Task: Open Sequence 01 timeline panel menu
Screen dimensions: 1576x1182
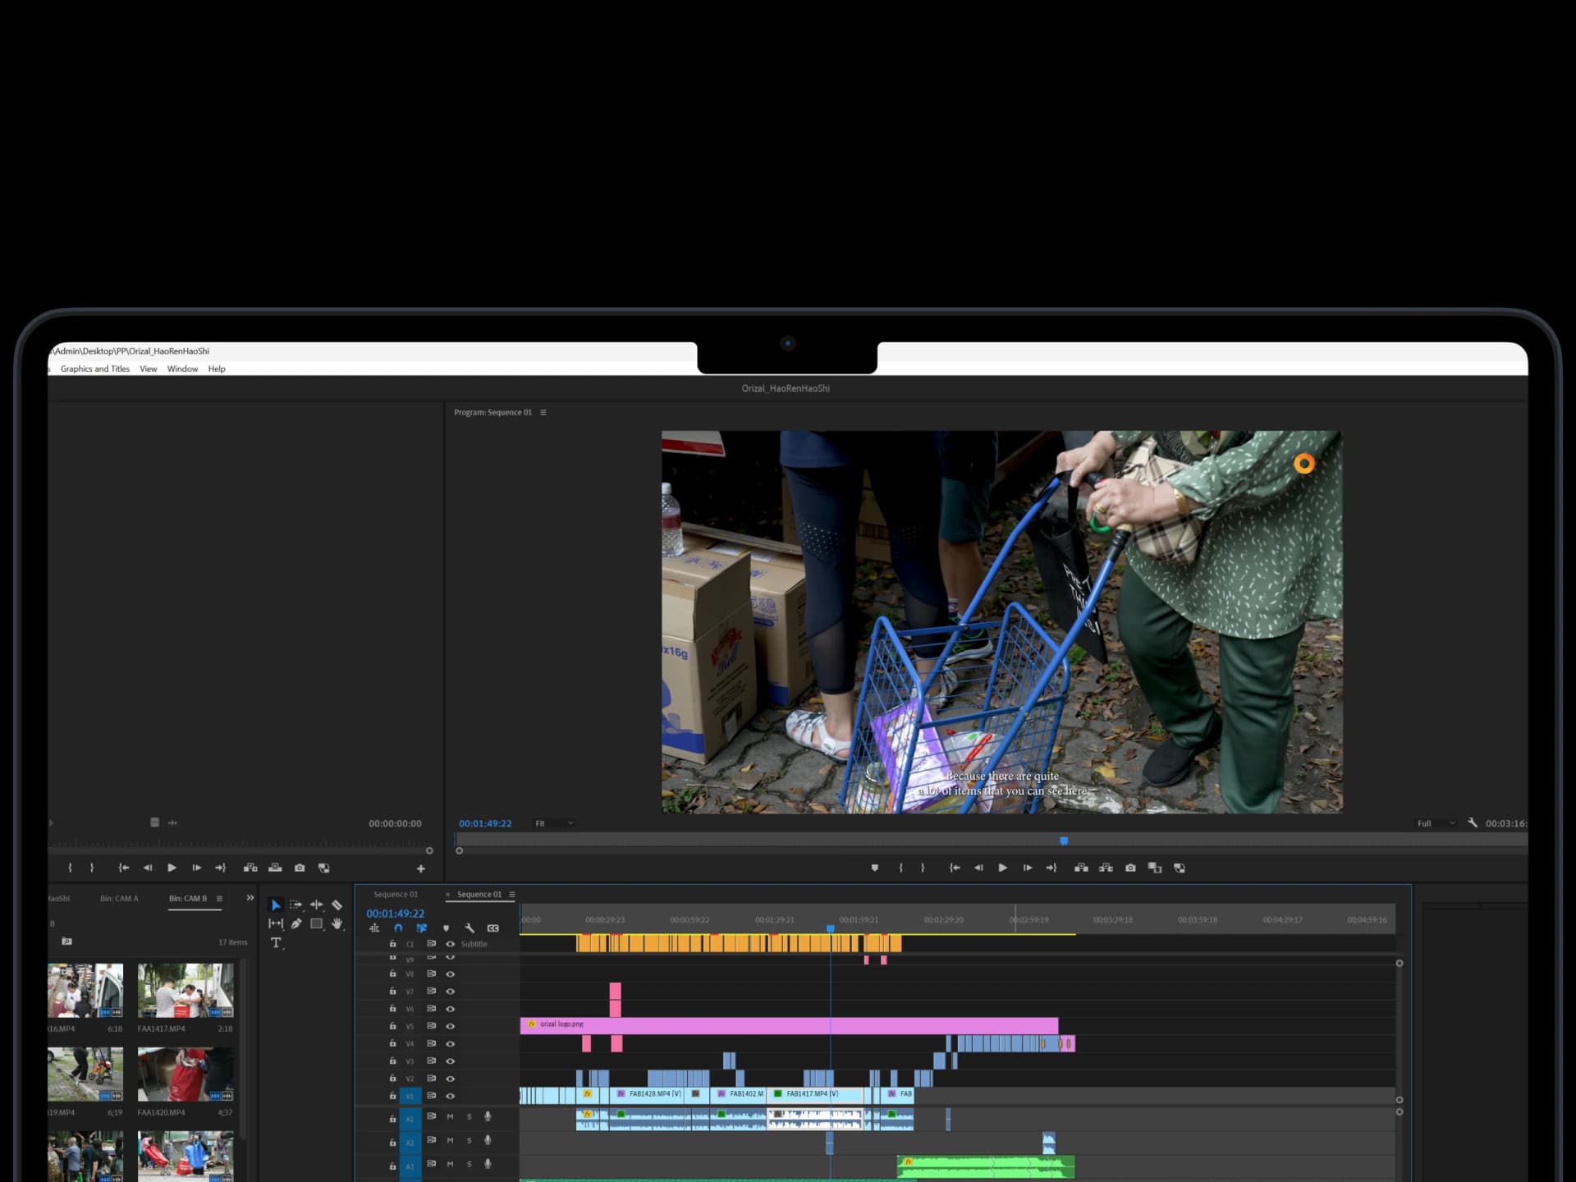Action: pos(512,895)
